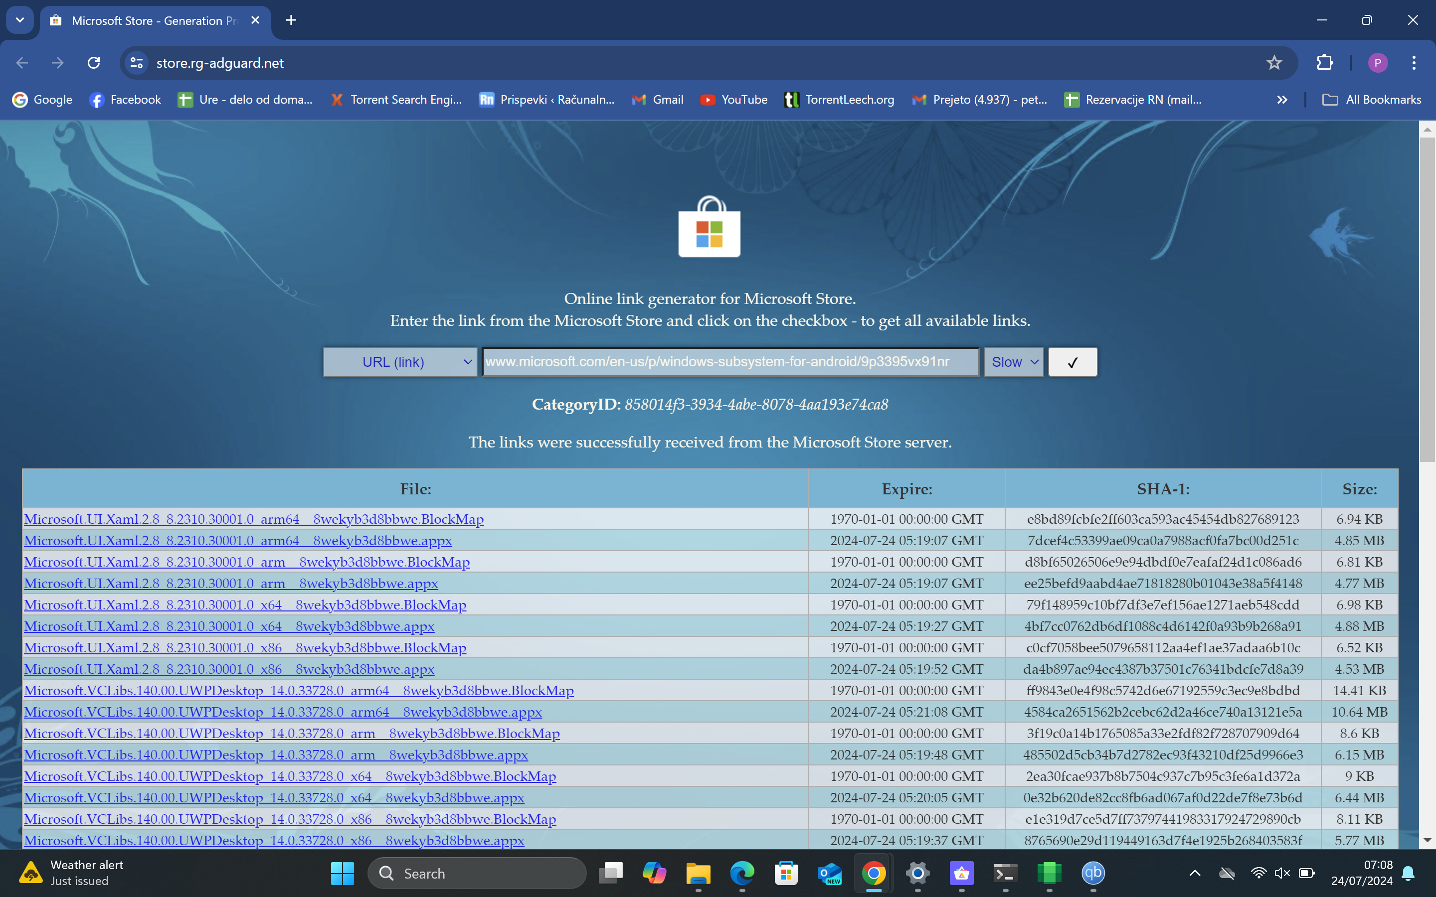Open the Terminal icon in taskbar
The height and width of the screenshot is (897, 1436).
tap(1005, 873)
